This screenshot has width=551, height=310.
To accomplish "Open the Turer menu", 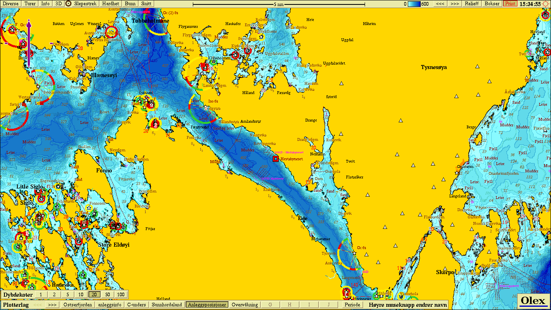I will [30, 4].
